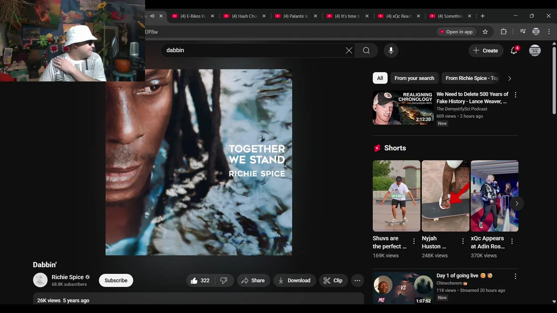Select the 'From your search' chip

pos(414,78)
